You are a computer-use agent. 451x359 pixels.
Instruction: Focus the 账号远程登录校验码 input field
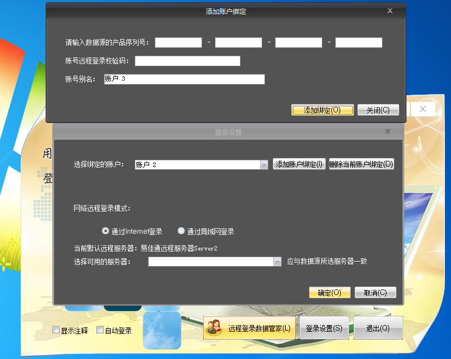(x=187, y=61)
